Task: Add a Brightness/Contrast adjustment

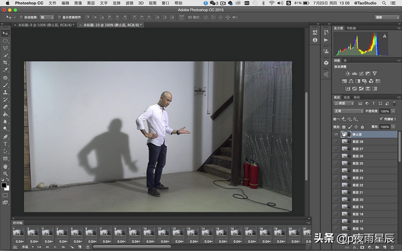Action: [348, 74]
